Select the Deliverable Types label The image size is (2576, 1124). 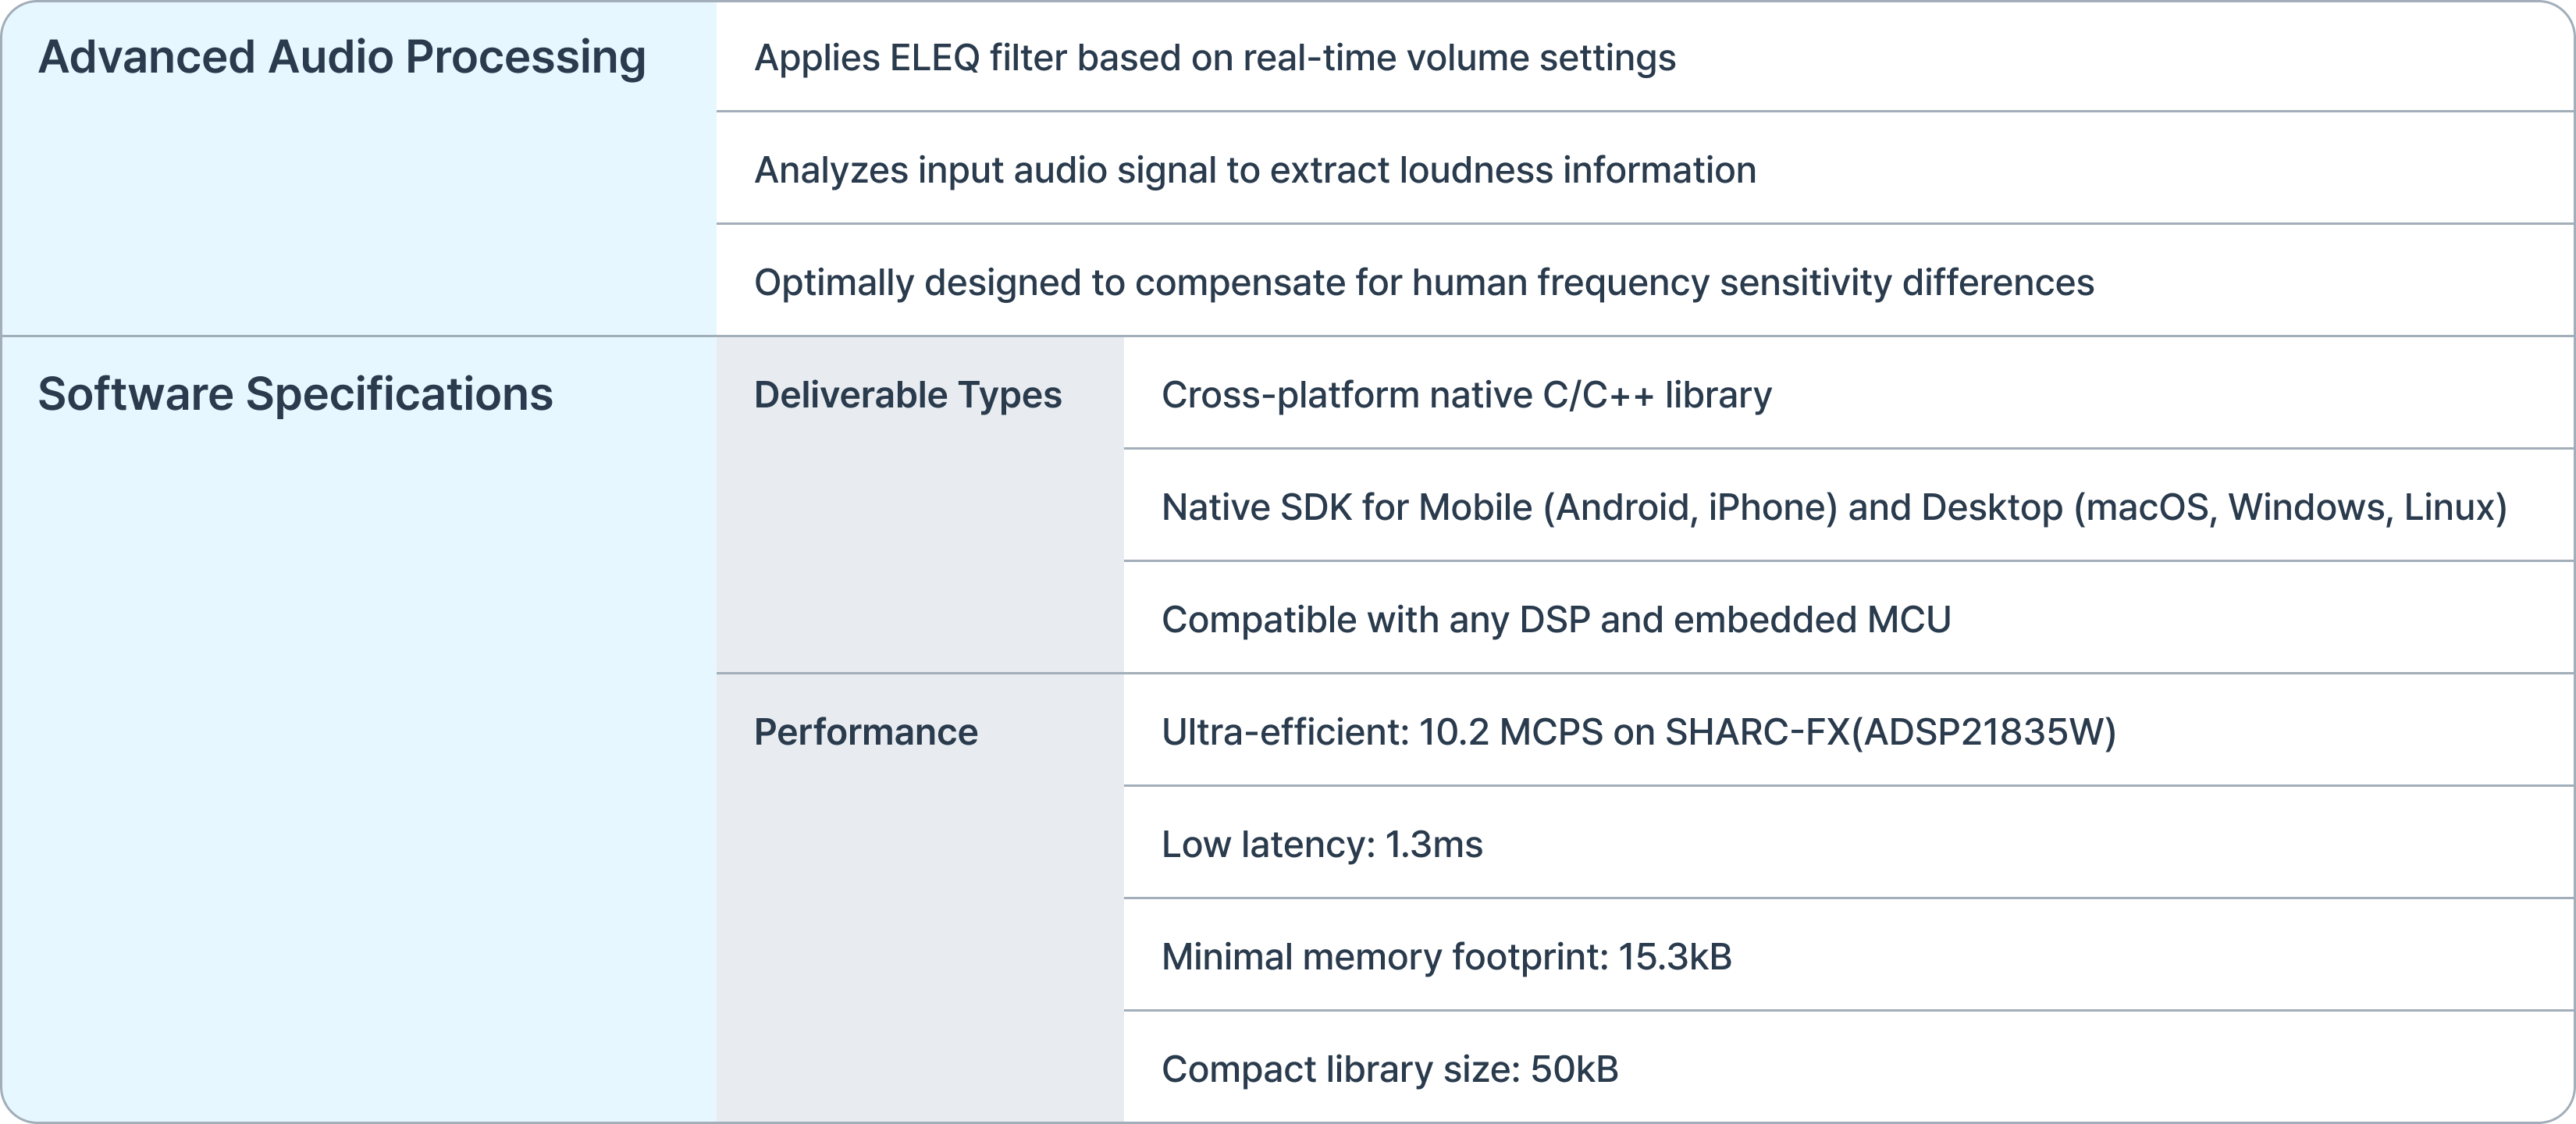[907, 395]
